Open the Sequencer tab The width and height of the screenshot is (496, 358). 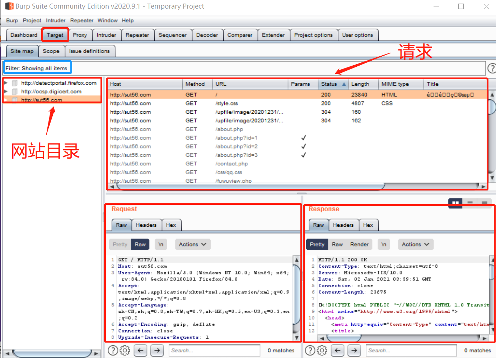point(173,35)
